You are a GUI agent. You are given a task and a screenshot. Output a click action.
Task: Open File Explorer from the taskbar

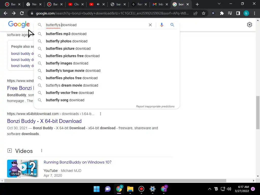130,189
